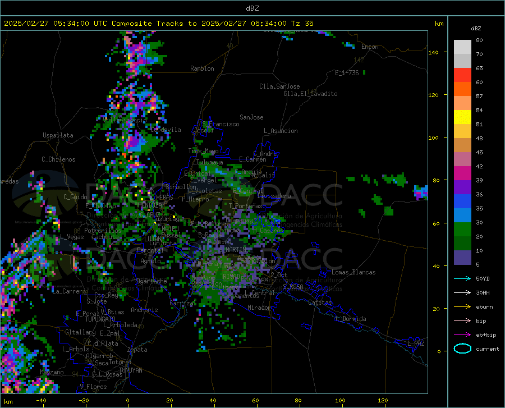Select the blue 35-36 dBZ swatch
Image resolution: width=505 pixels, height=408 pixels.
462,201
